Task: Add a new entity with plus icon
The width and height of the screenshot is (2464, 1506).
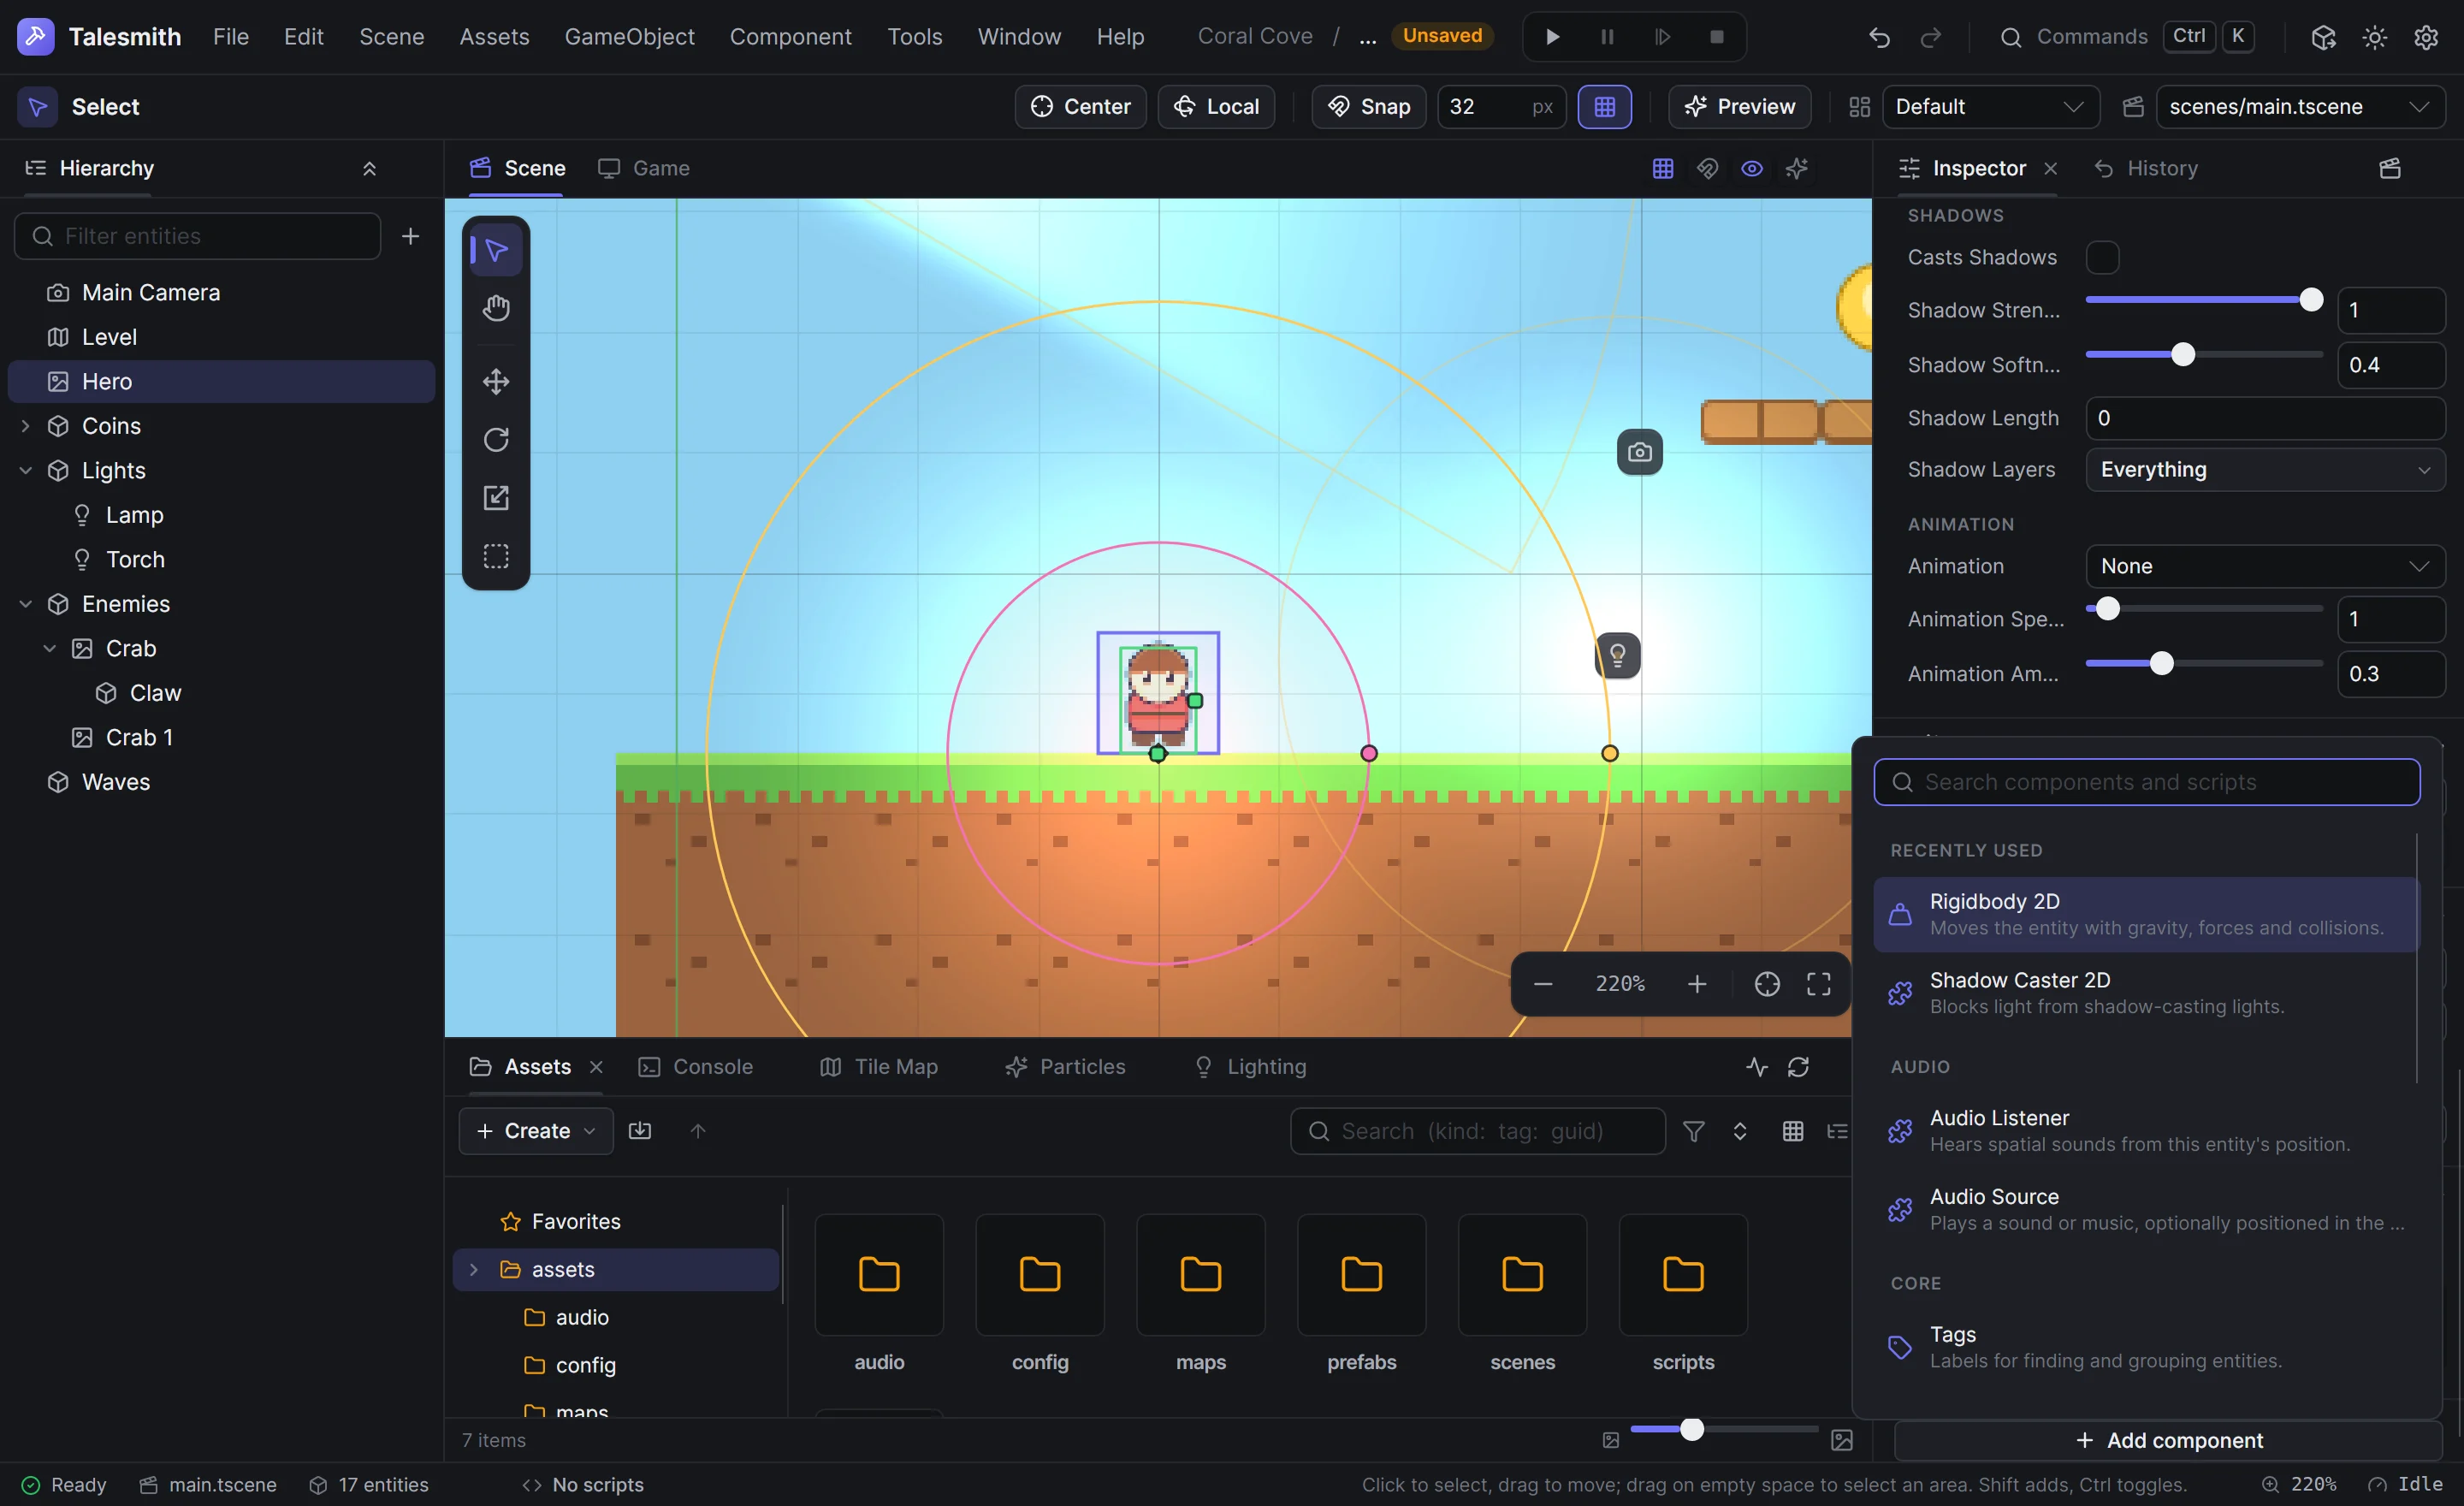Action: click(x=410, y=236)
